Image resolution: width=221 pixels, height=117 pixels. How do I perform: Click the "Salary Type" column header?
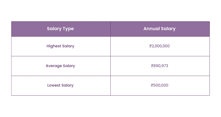[60, 29]
